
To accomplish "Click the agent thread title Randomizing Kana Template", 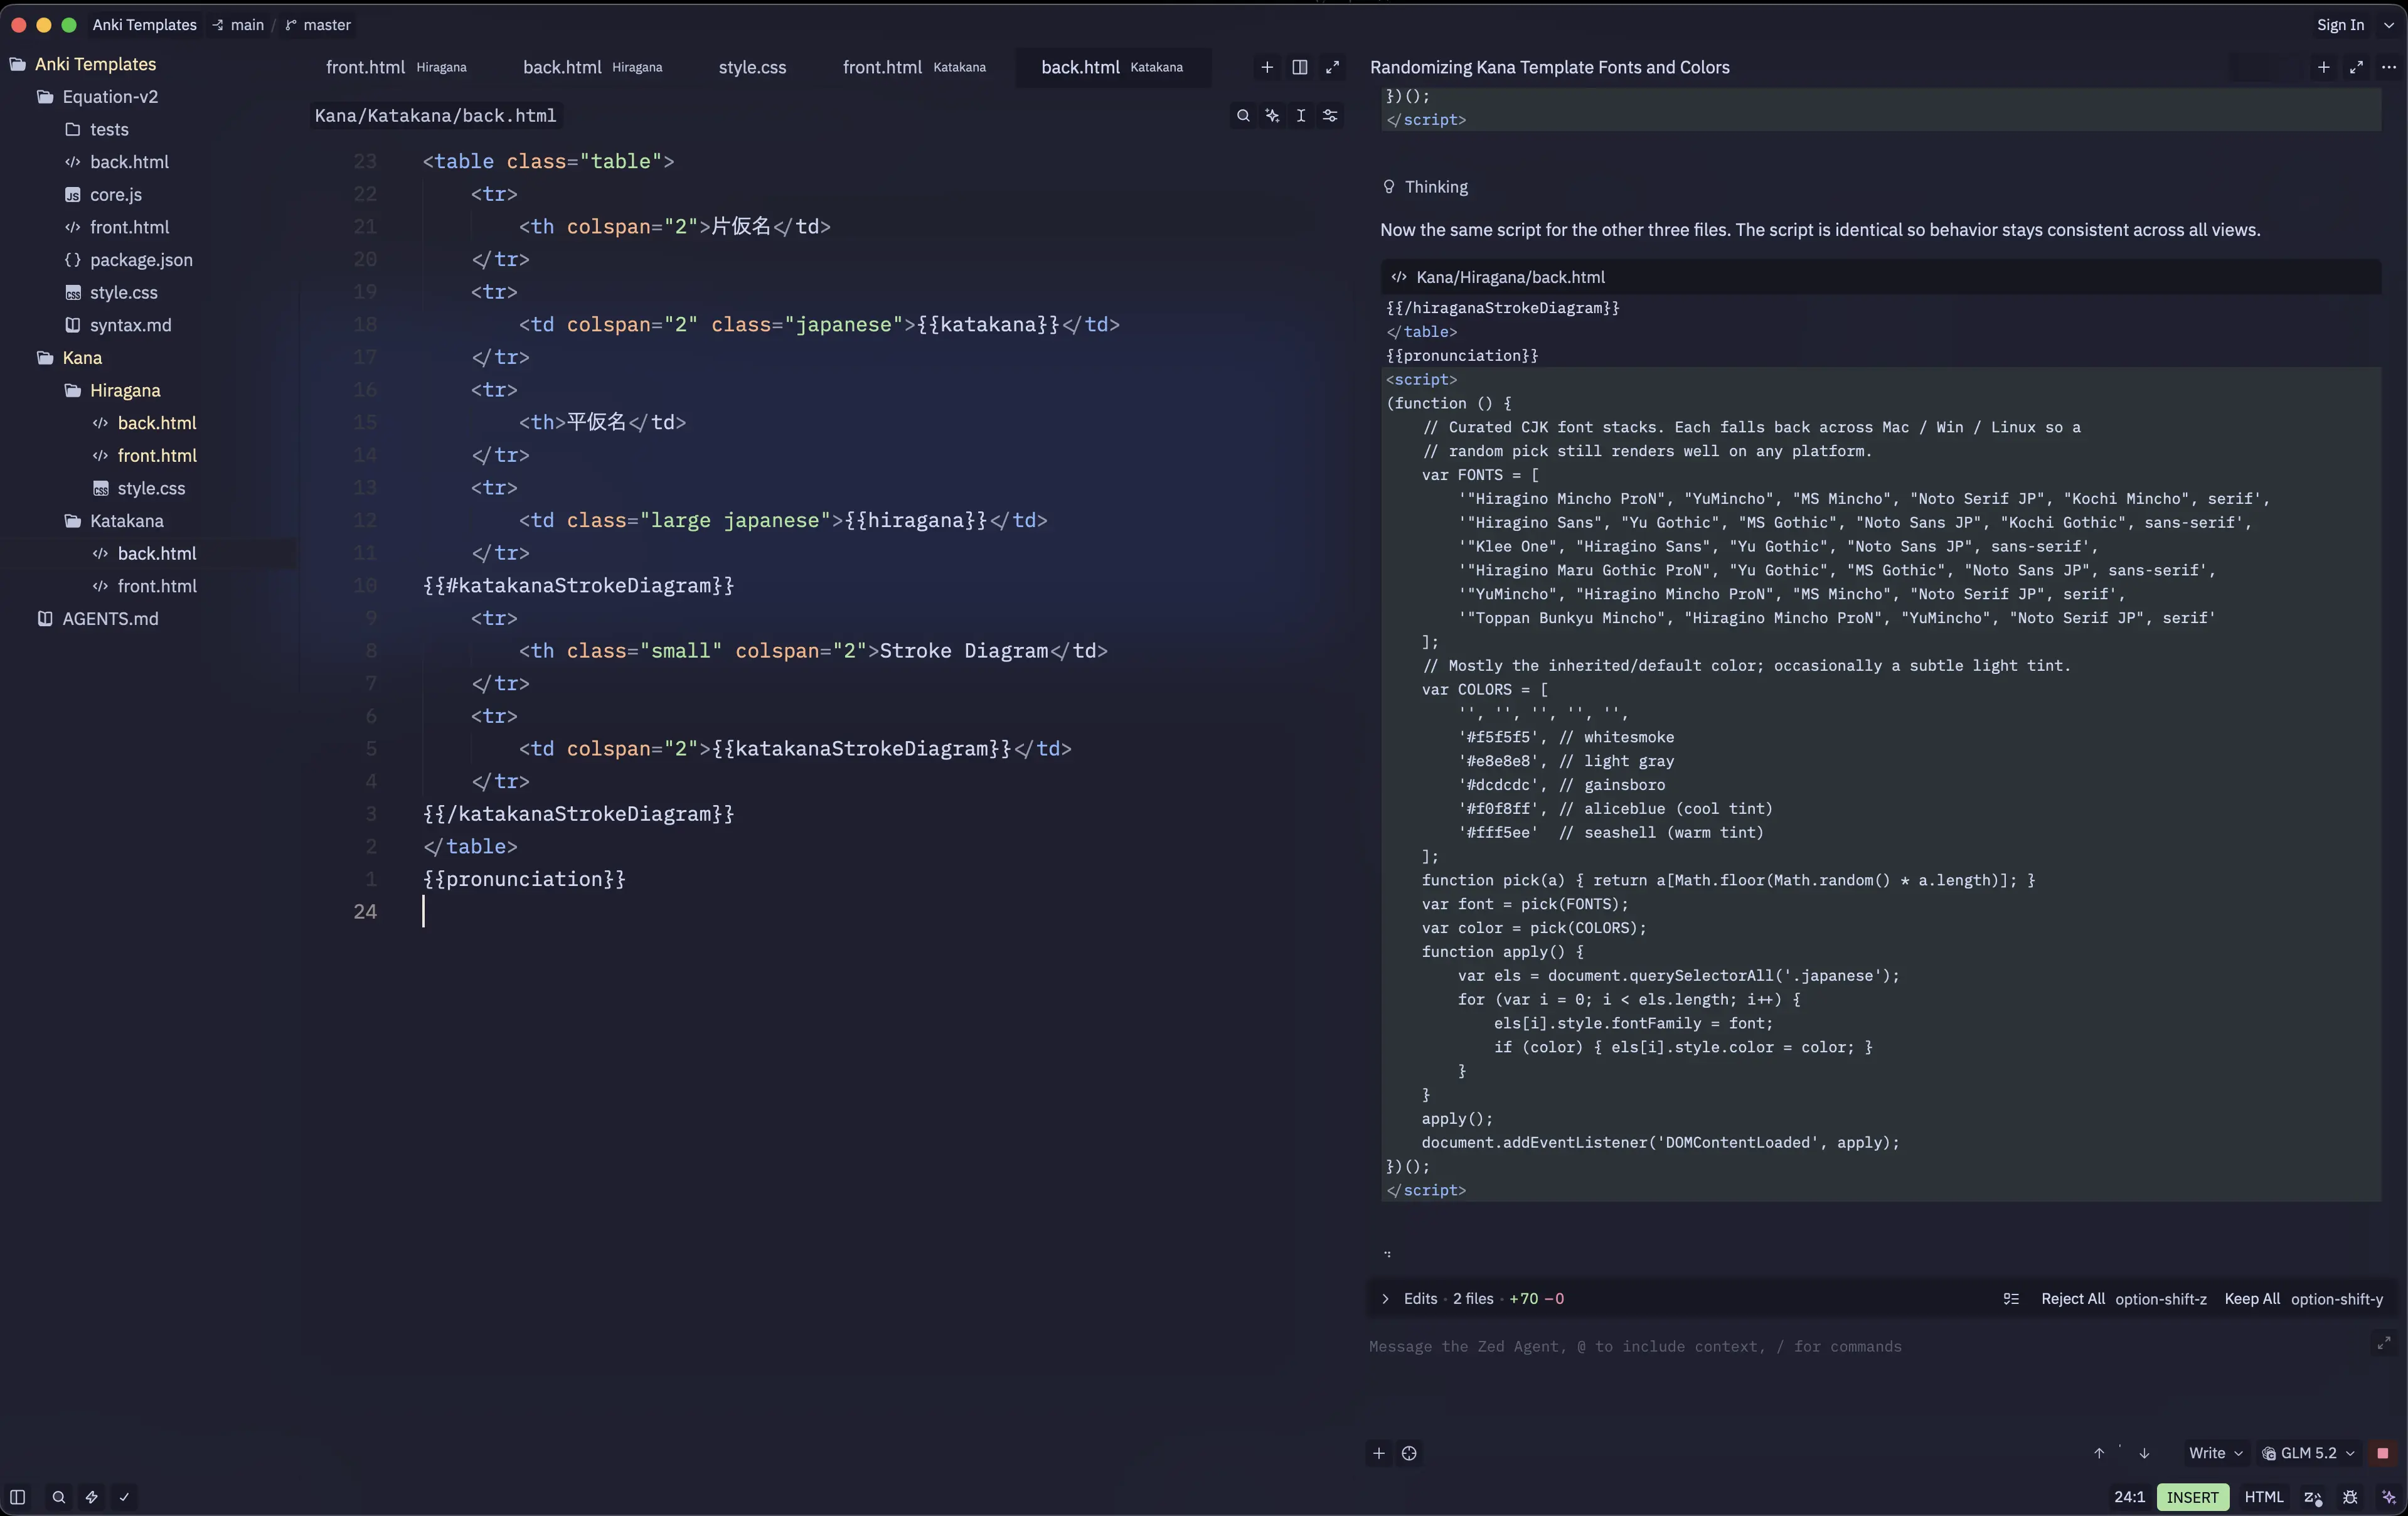I will tap(1549, 67).
